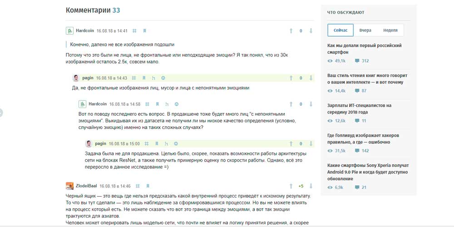
Task: Downvote ZlodeiBaal's +5 comment
Action: [311, 186]
